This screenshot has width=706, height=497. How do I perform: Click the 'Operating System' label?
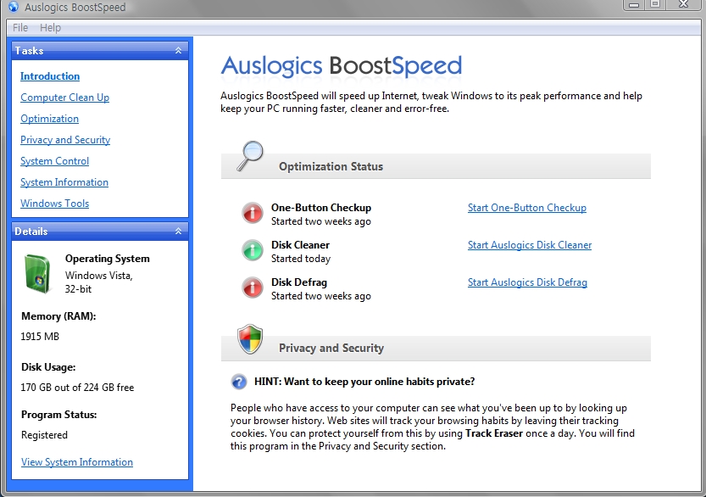[107, 259]
